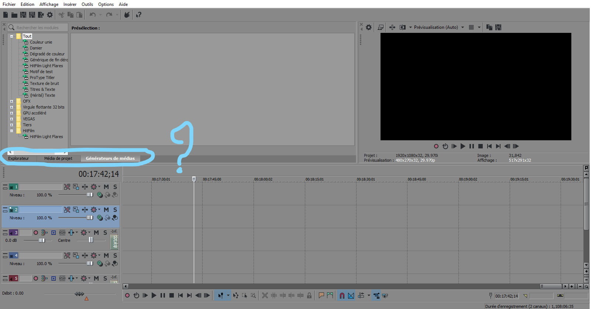The height and width of the screenshot is (309, 592).
Task: Delete selection with X icon in bottom toolbar
Action: click(265, 295)
